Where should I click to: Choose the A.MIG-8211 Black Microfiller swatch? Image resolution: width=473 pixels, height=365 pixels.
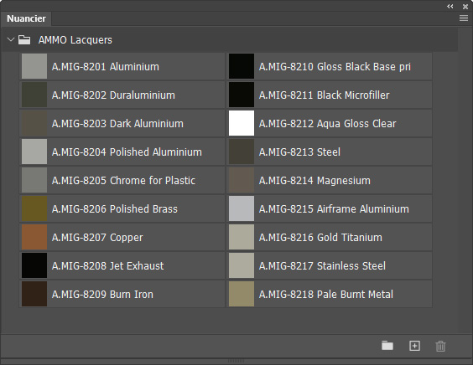[242, 95]
